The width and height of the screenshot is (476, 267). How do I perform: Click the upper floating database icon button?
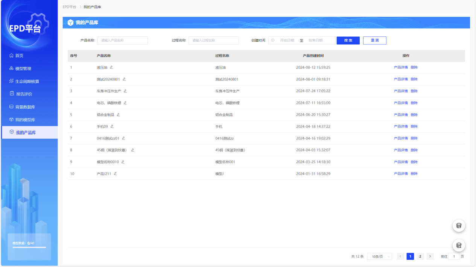[x=459, y=226]
